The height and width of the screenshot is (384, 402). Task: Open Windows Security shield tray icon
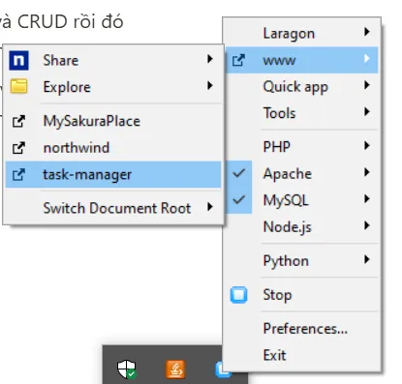point(126,369)
